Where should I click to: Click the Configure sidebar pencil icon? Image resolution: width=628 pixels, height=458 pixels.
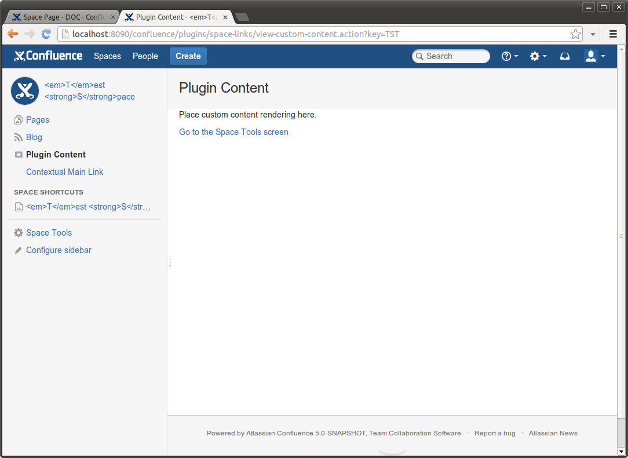[19, 250]
